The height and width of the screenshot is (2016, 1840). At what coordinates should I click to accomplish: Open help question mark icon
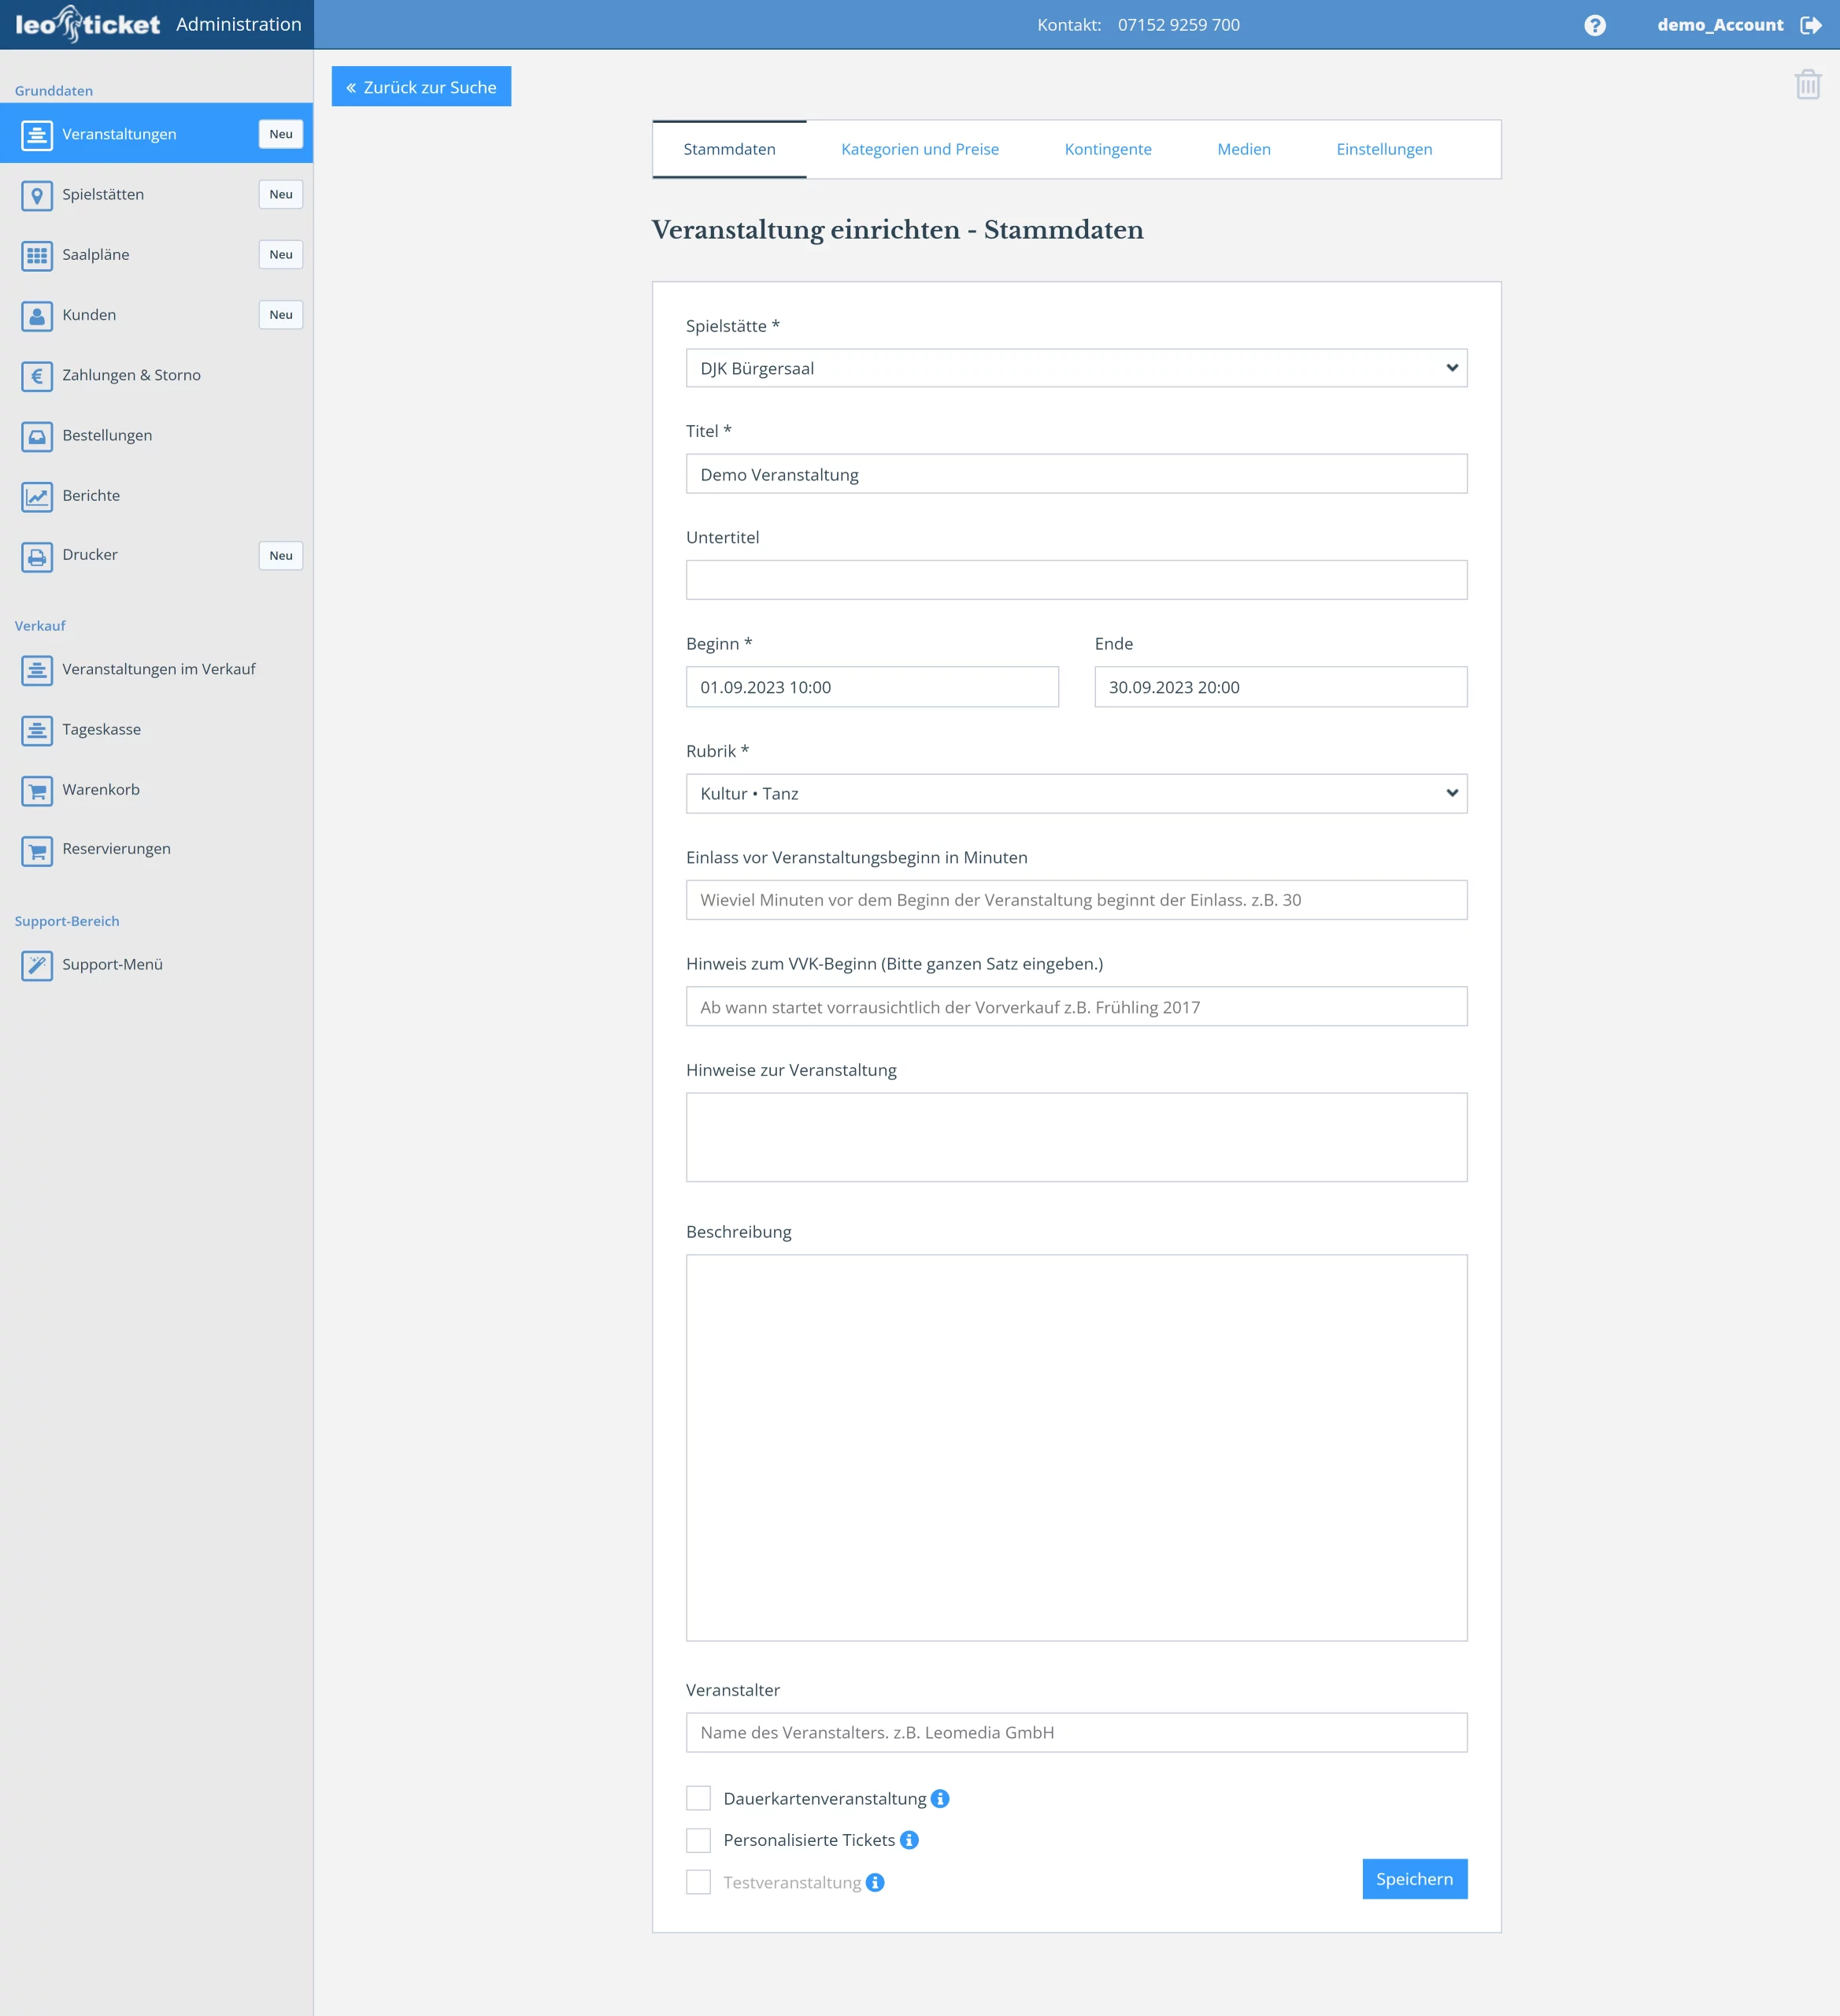(1595, 25)
